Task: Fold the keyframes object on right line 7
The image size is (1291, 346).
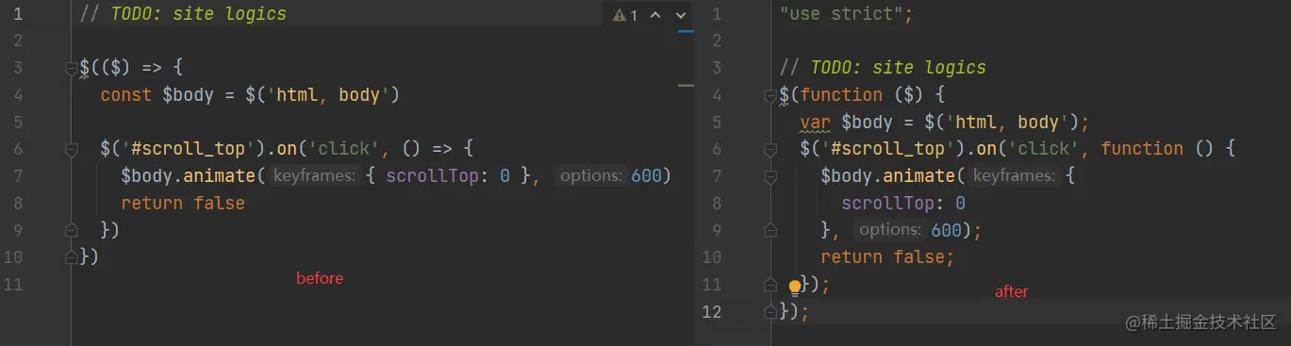Action: point(770,176)
